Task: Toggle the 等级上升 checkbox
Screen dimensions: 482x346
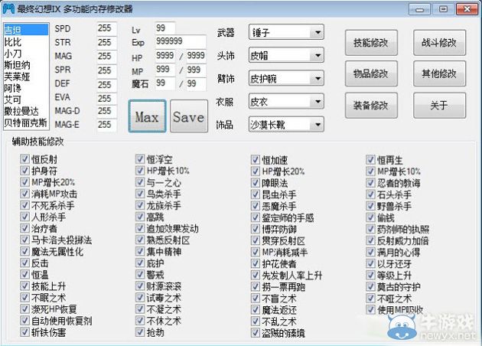Action: point(370,275)
